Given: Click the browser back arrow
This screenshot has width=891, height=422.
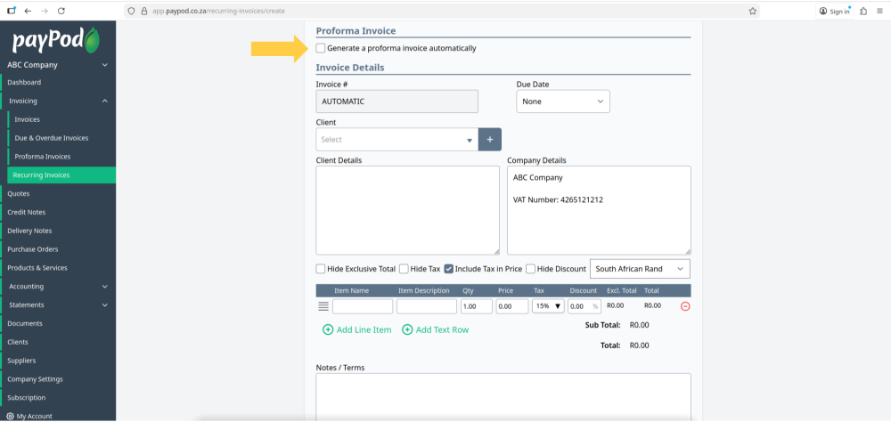Looking at the screenshot, I should [x=28, y=11].
